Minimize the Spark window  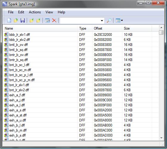pyautogui.click(x=141, y=3)
